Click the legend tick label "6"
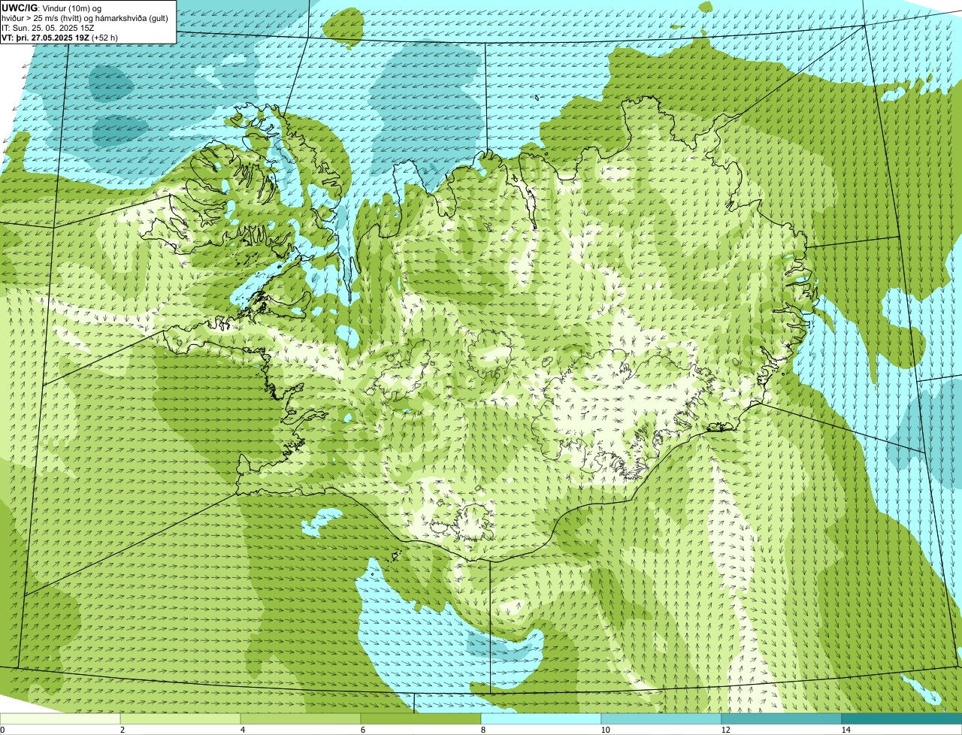This screenshot has height=735, width=962. (362, 730)
